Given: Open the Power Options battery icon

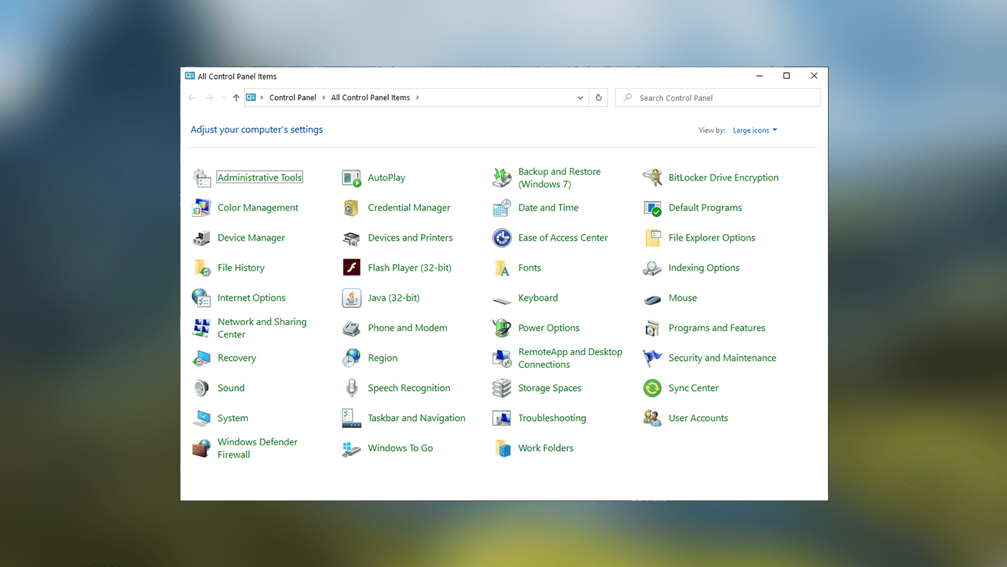Looking at the screenshot, I should point(502,328).
